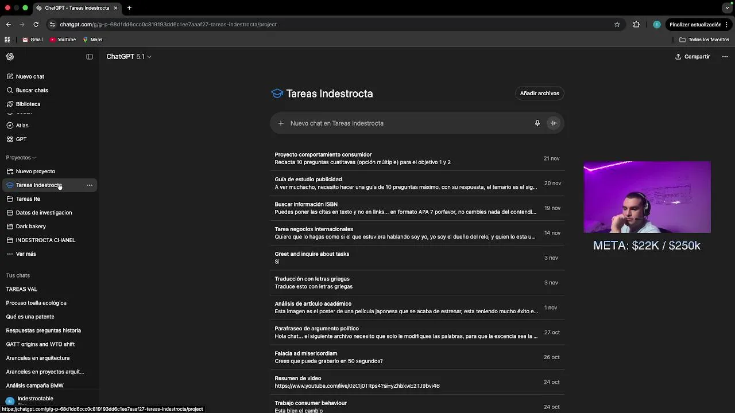Click Compartir button
The width and height of the screenshot is (735, 413).
693,57
